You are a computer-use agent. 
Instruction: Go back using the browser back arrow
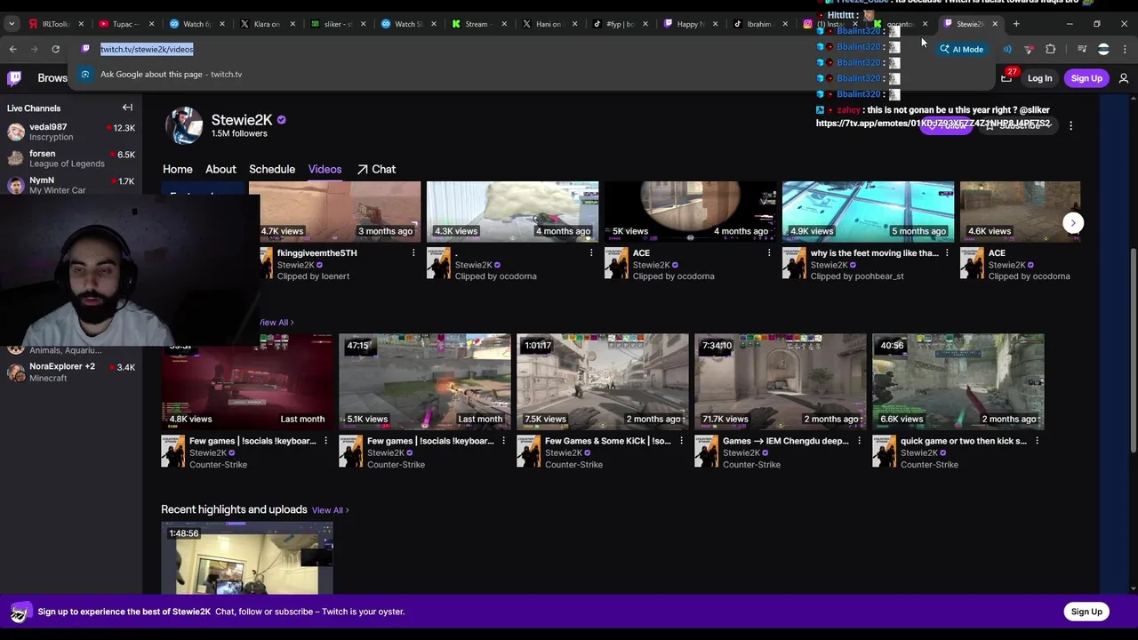click(x=12, y=49)
